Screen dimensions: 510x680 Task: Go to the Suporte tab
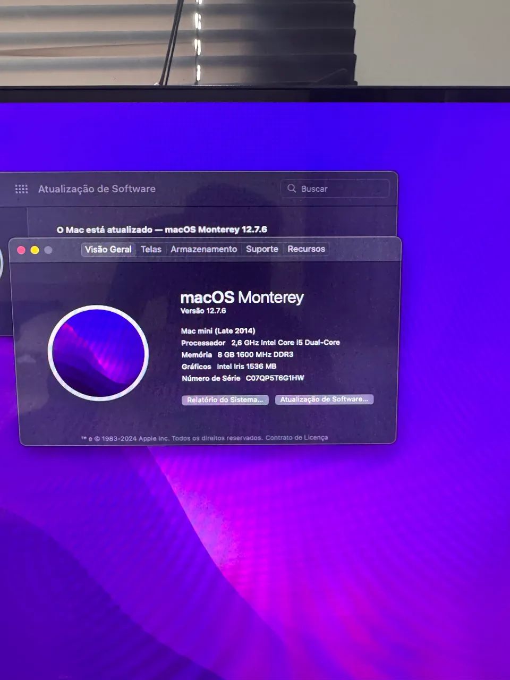tap(262, 249)
